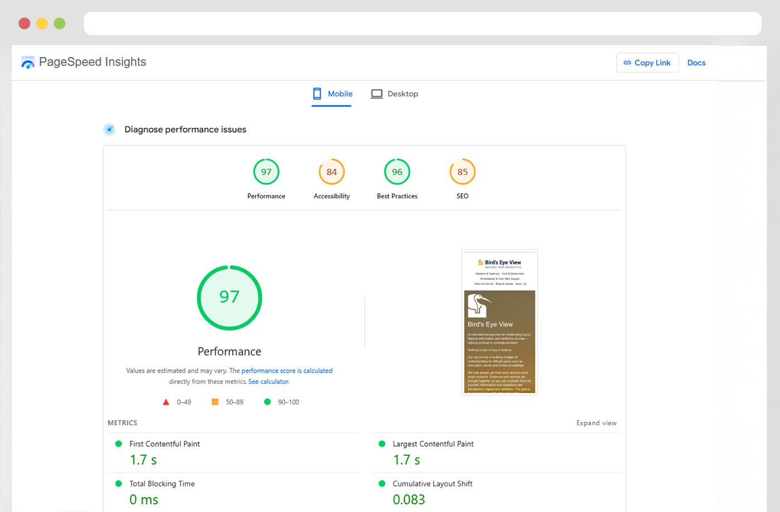This screenshot has height=512, width=780.
Task: Click the PageSpeed Insights logo icon
Action: 28,62
